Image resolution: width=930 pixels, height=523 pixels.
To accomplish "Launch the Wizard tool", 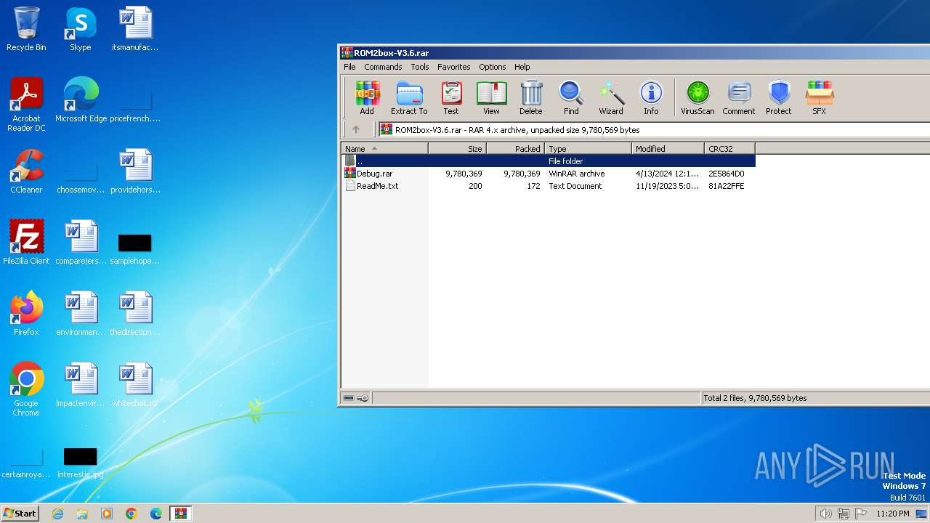I will point(611,98).
